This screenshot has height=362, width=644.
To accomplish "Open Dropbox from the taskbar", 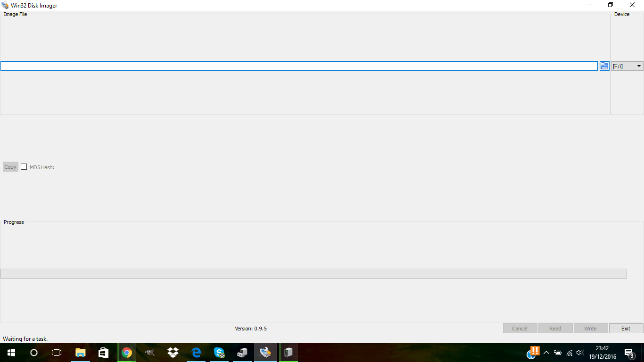I will pos(173,353).
